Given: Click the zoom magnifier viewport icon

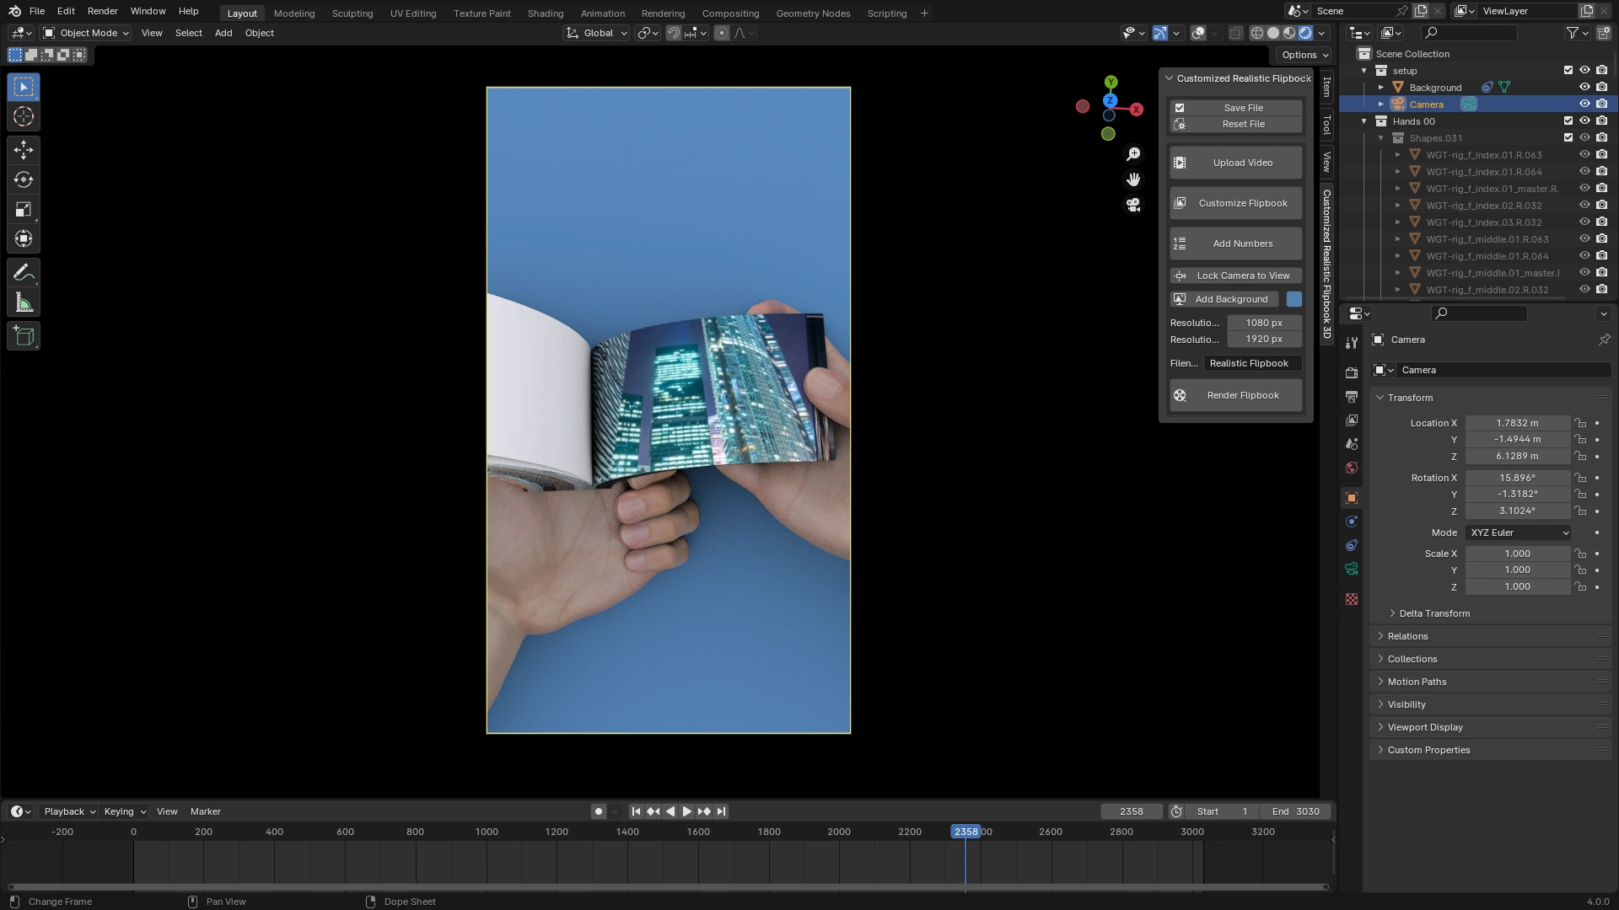Looking at the screenshot, I should pyautogui.click(x=1133, y=154).
